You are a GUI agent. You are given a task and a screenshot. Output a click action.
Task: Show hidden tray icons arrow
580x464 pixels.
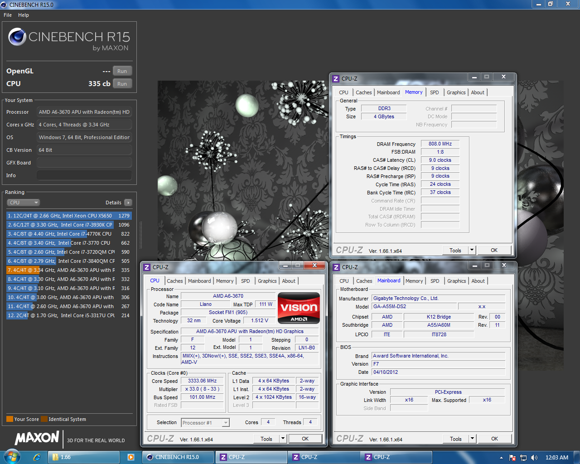(x=501, y=458)
